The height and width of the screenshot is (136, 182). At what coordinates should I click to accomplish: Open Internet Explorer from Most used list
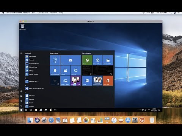(31, 74)
